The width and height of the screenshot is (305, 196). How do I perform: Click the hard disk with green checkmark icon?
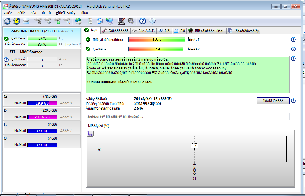tap(57, 21)
